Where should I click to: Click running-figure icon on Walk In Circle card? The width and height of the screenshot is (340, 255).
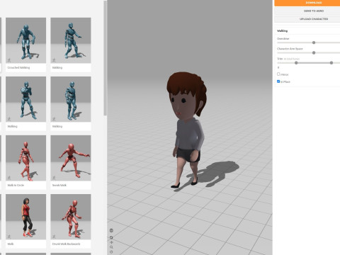[x=9, y=178]
